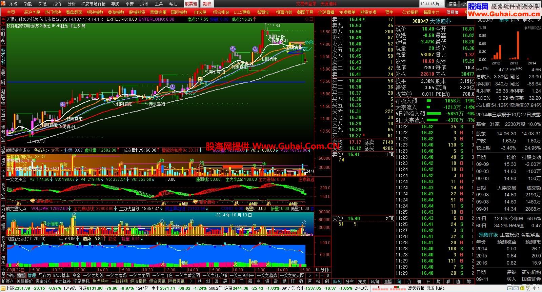Click the 划 shortcut icon in bottom row
542x292 pixels.
click(208, 281)
